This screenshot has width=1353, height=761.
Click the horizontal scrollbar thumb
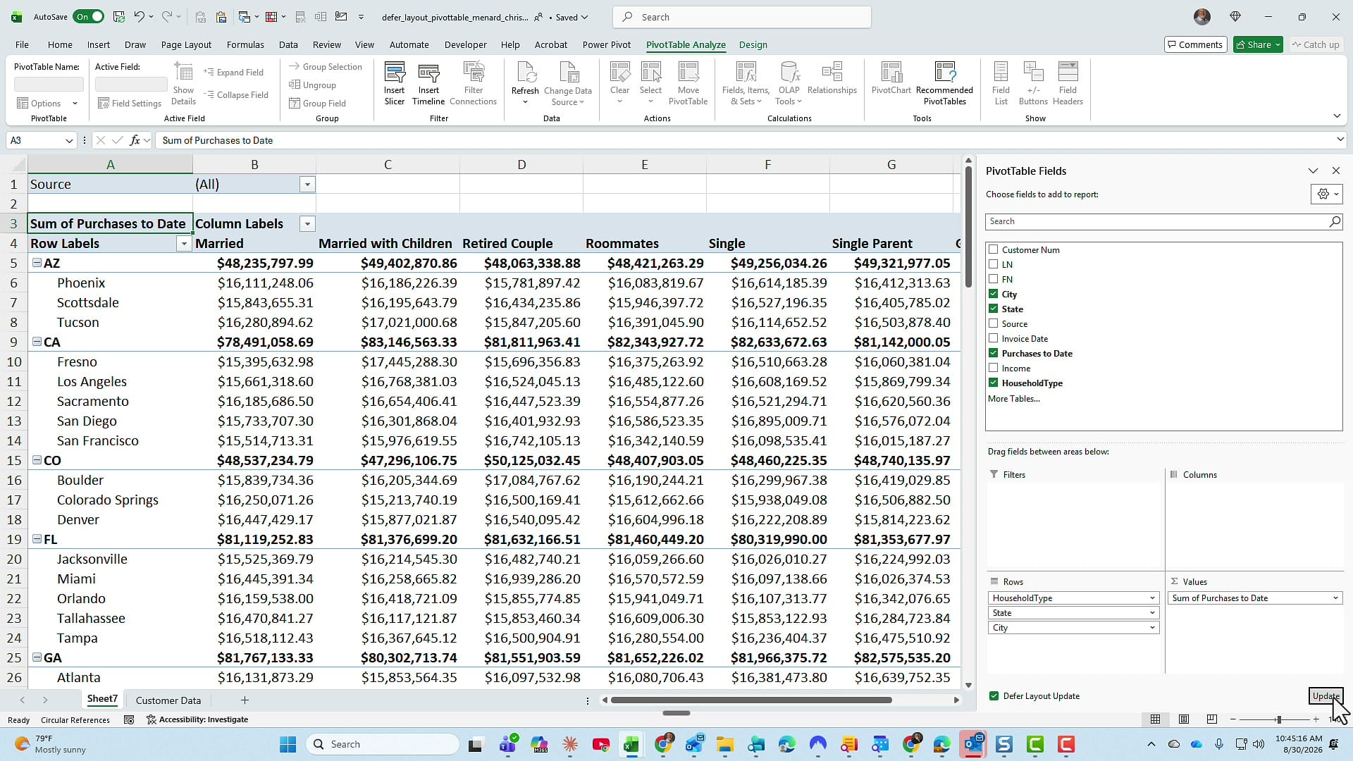click(x=751, y=700)
